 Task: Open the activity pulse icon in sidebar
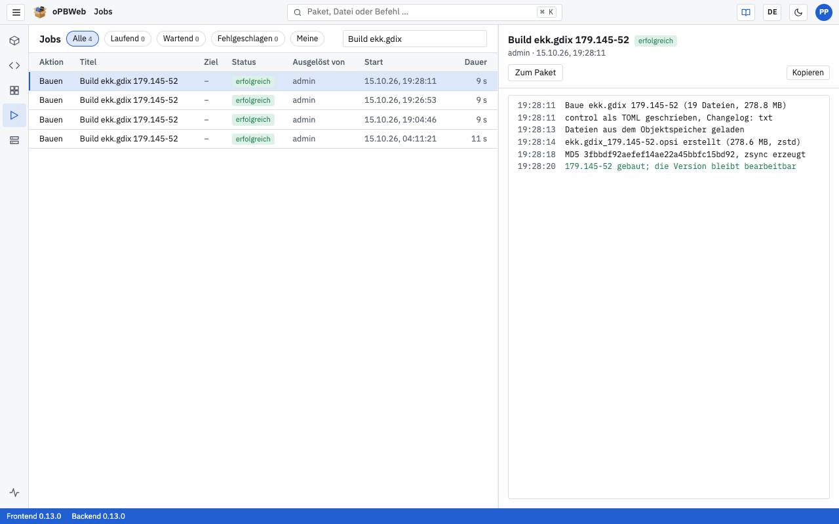pyautogui.click(x=14, y=493)
